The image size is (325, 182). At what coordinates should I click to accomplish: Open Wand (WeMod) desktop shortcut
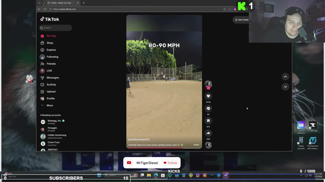coord(301,127)
